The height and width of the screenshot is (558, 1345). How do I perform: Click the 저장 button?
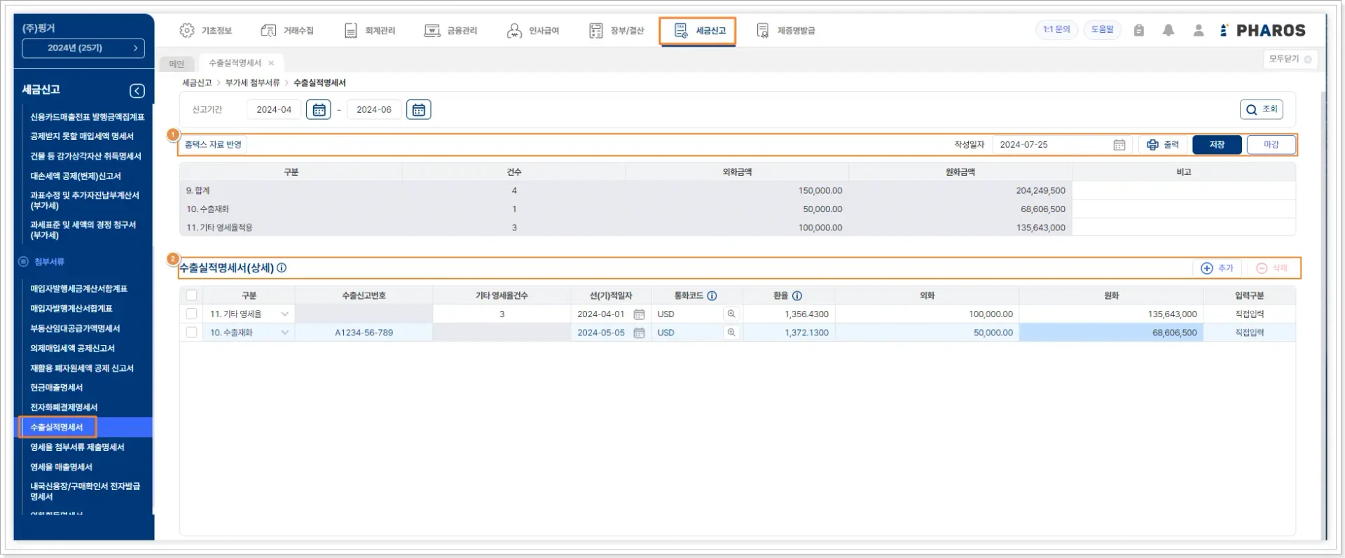click(x=1217, y=145)
